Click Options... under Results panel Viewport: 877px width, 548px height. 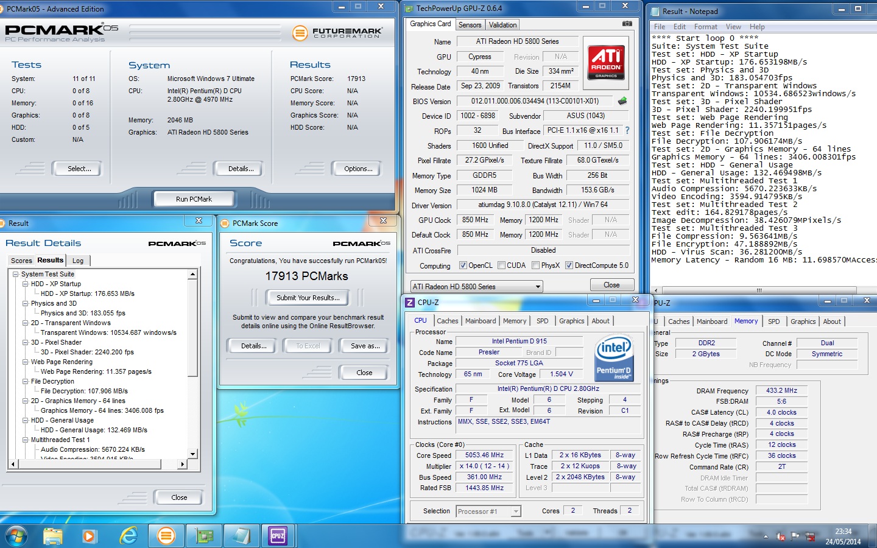357,169
